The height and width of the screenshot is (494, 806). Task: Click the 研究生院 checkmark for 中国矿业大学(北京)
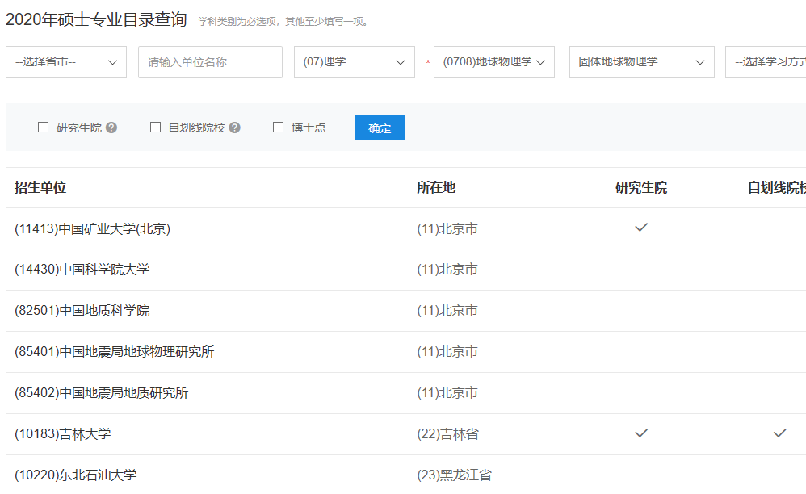pyautogui.click(x=641, y=228)
